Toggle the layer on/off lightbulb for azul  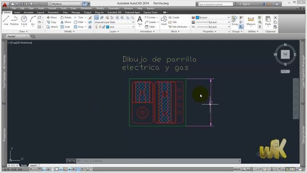[96, 27]
